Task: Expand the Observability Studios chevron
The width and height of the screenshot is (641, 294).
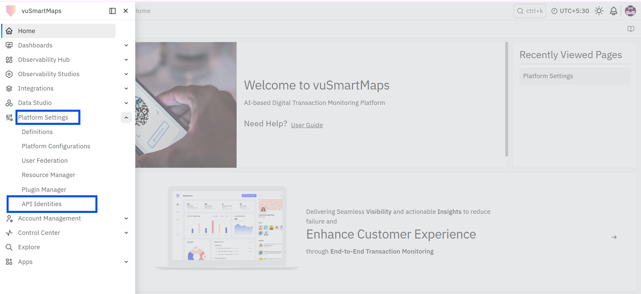Action: point(126,74)
